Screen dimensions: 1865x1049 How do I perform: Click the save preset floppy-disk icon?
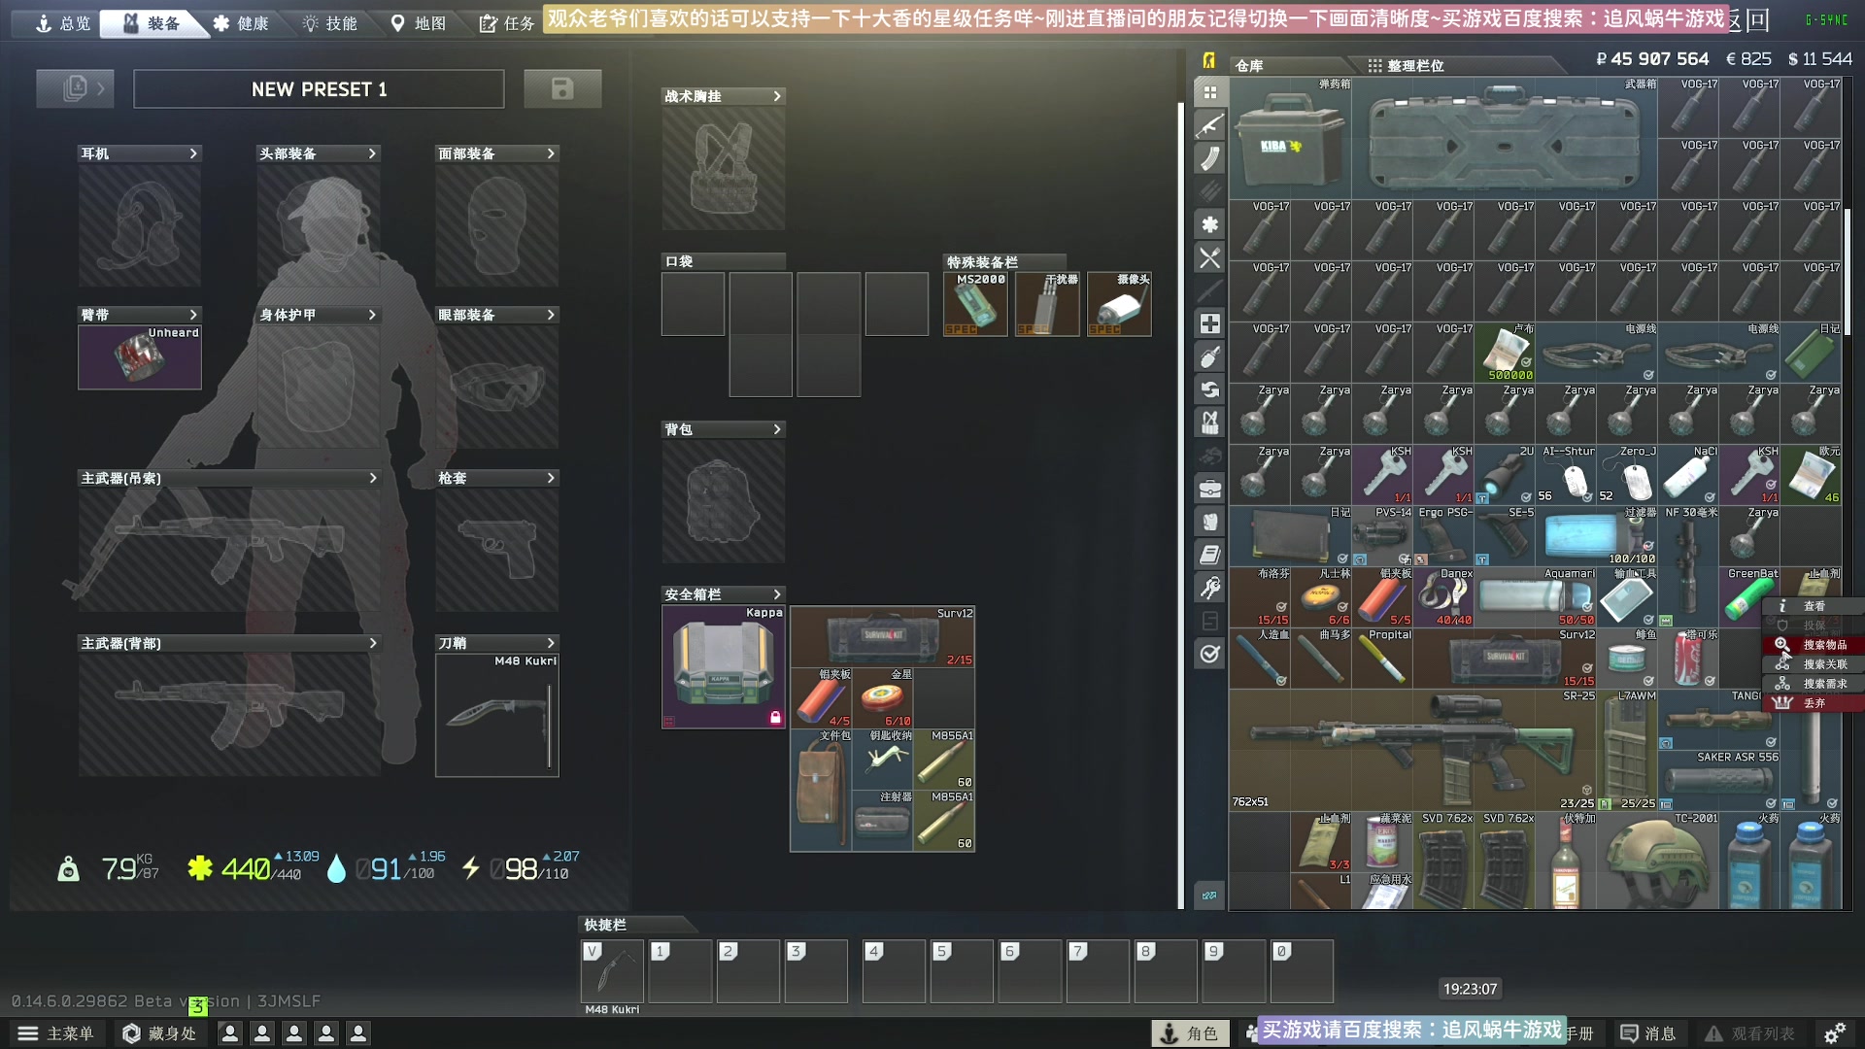click(x=562, y=88)
